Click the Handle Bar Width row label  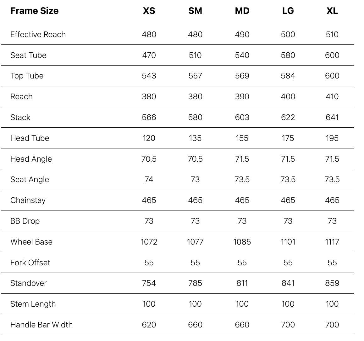pos(41,325)
